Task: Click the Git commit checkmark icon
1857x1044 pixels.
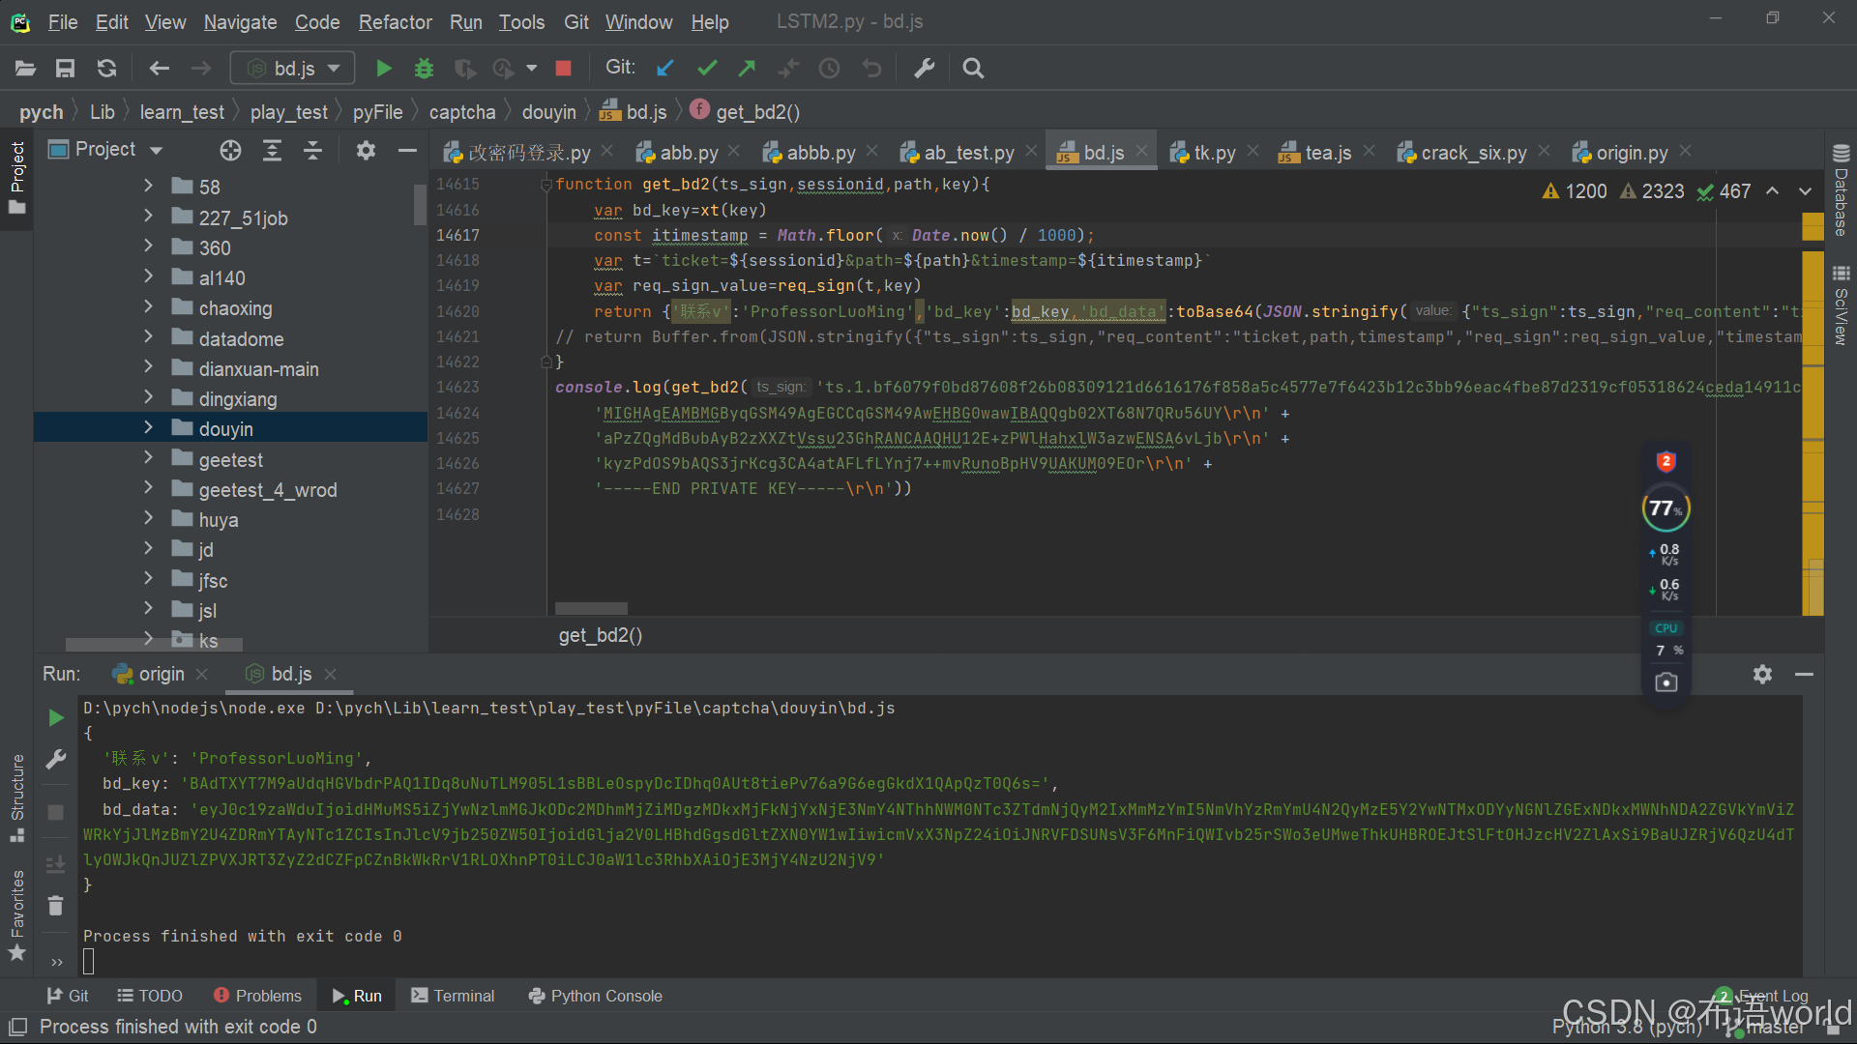Action: 707,69
